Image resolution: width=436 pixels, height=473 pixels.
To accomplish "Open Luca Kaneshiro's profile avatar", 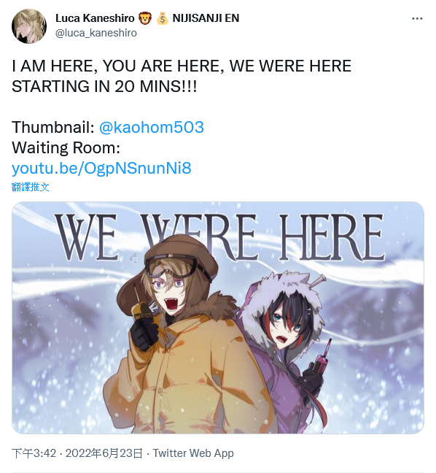I will click(x=29, y=26).
